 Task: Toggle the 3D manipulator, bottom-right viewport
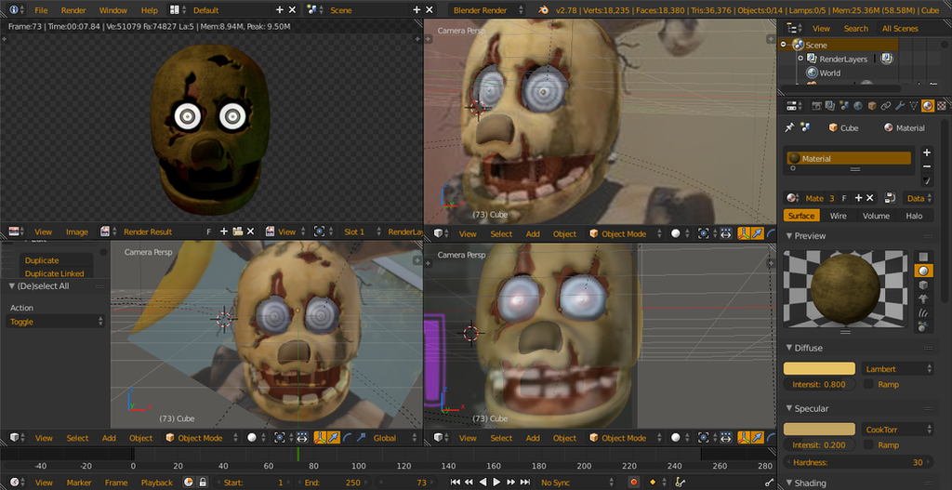(743, 438)
